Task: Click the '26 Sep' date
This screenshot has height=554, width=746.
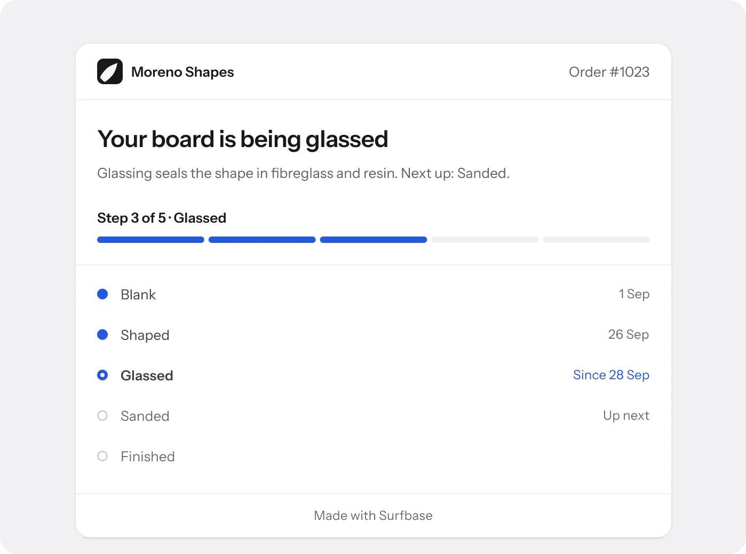Action: [x=629, y=335]
